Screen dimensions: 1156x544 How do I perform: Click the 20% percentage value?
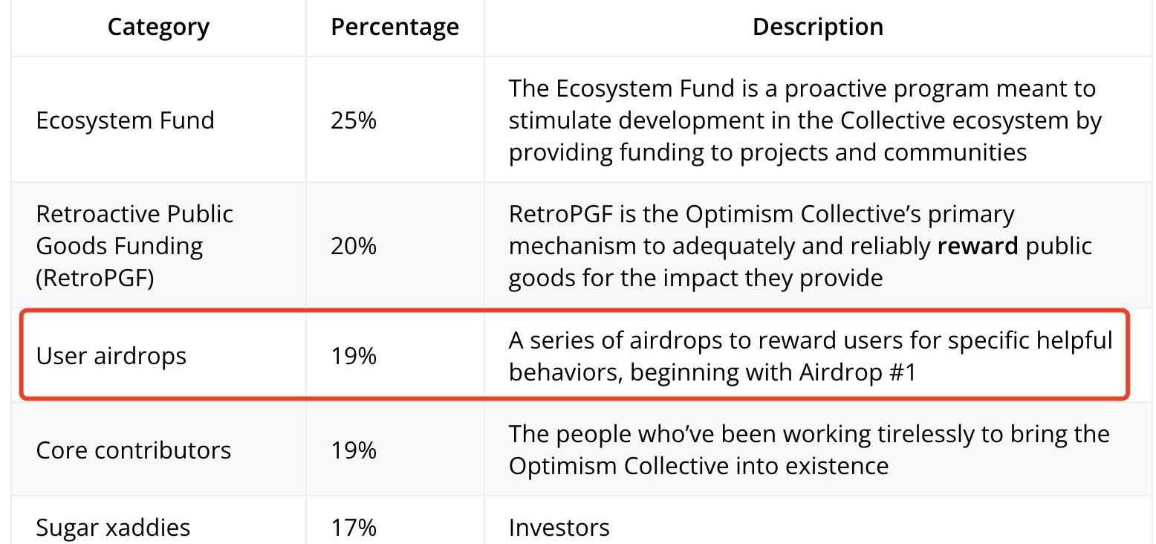[x=354, y=245]
